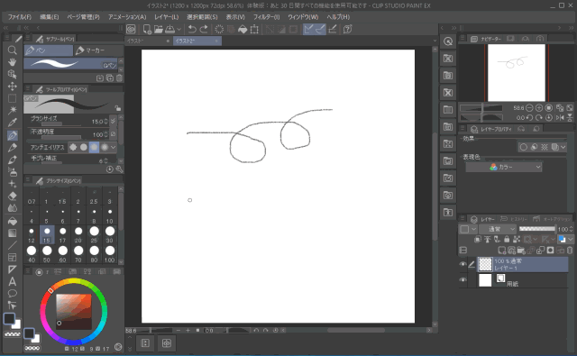This screenshot has width=577, height=356.
Task: Click the New document icon
Action: click(147, 29)
